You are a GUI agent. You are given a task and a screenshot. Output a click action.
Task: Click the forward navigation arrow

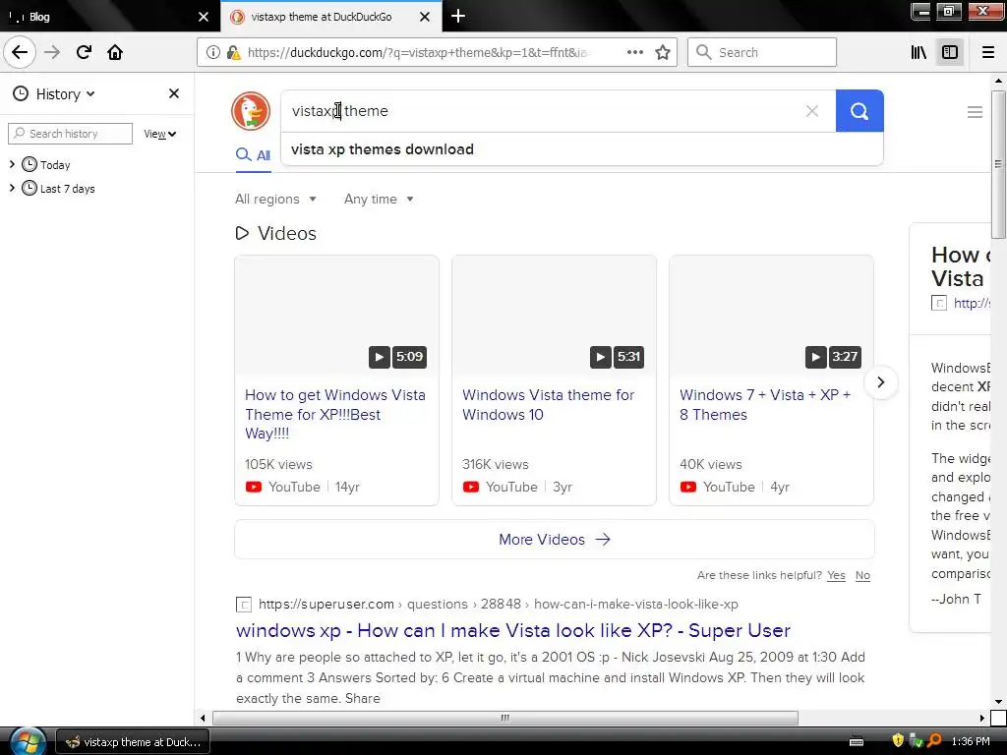(x=52, y=52)
